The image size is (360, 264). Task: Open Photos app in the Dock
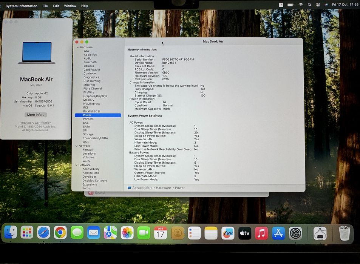pyautogui.click(x=127, y=233)
